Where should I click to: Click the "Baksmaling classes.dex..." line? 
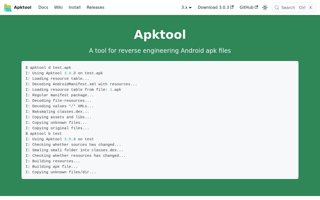point(57,112)
